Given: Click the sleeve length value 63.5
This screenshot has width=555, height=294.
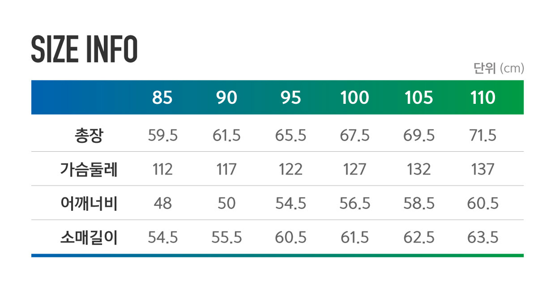Looking at the screenshot, I should [483, 238].
